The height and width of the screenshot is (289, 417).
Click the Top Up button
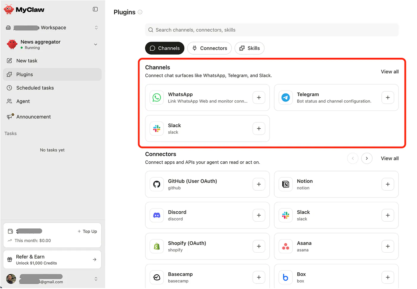(87, 231)
